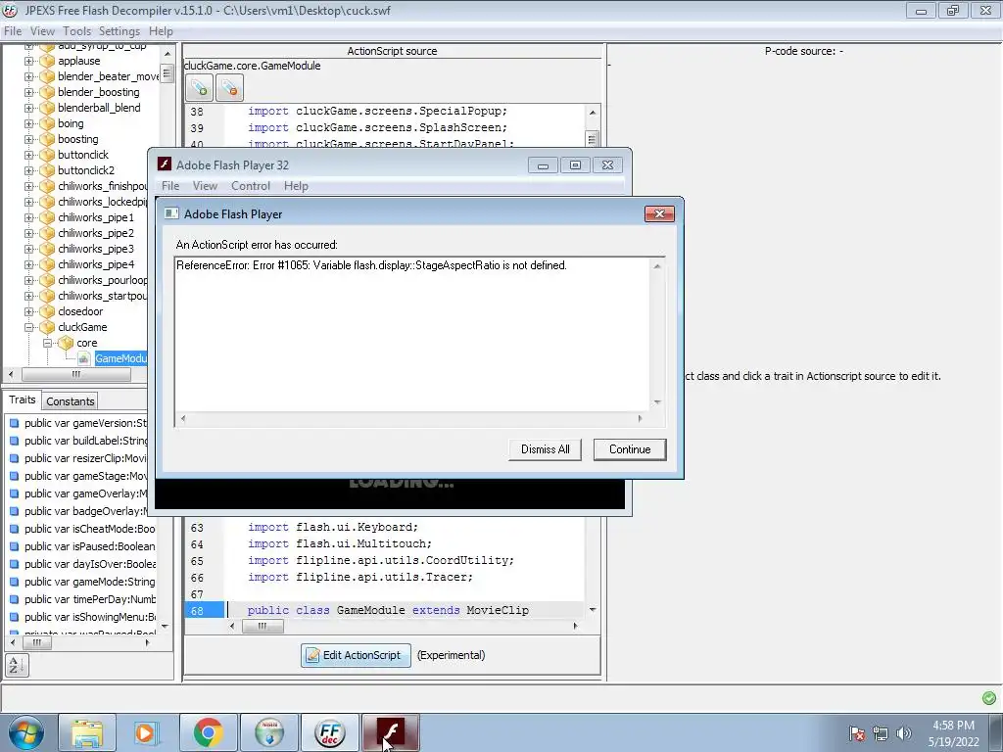Open the JPEXS View menu
Screen dimensions: 1003x752
(x=42, y=31)
